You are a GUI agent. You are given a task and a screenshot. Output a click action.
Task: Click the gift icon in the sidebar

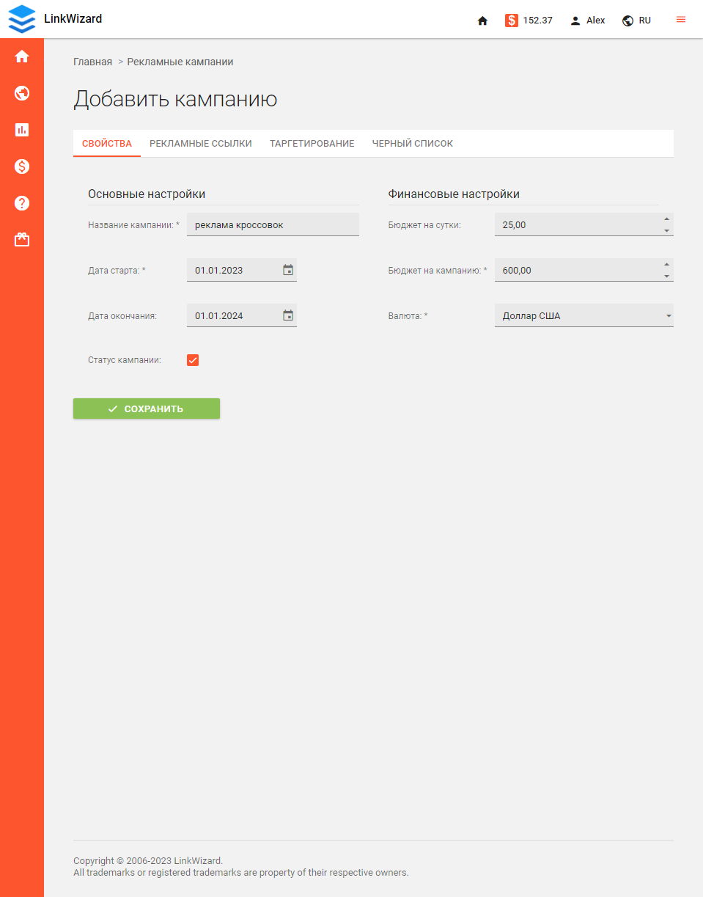pos(21,239)
